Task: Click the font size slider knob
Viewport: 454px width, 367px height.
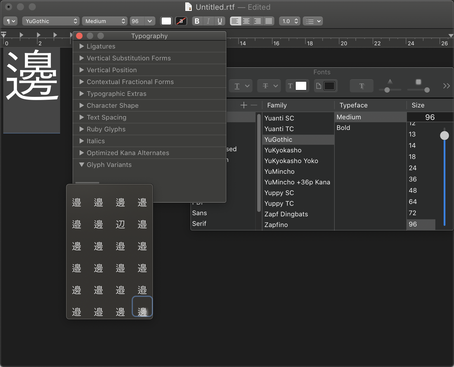Action: 445,135
